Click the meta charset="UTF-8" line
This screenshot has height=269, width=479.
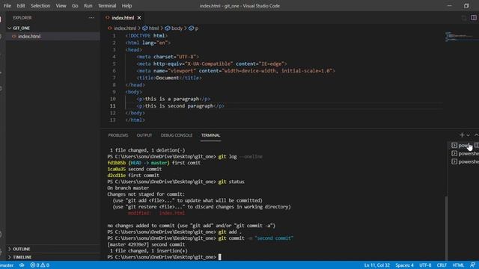pyautogui.click(x=168, y=57)
